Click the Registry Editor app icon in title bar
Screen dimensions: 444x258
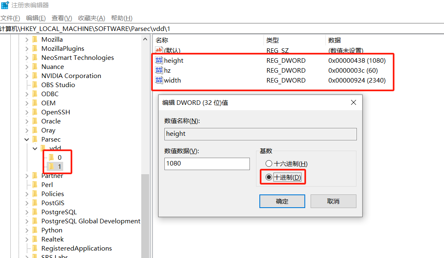point(5,5)
